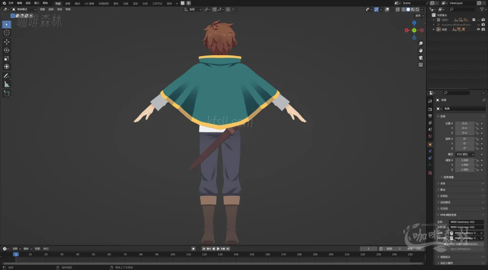Open the 文件 File menu
Image resolution: width=488 pixels, height=270 pixels.
click(11, 3)
